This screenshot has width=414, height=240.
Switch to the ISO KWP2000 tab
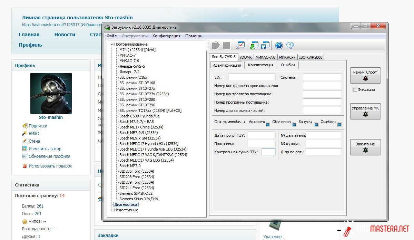point(310,57)
